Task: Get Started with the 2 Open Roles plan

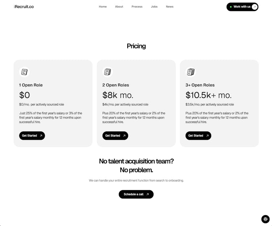Action: 115,136
